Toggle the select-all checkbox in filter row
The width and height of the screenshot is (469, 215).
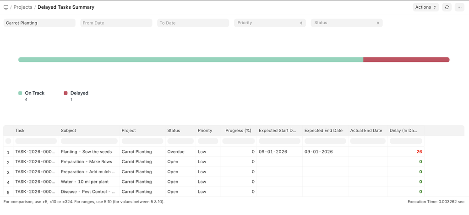click(x=8, y=141)
